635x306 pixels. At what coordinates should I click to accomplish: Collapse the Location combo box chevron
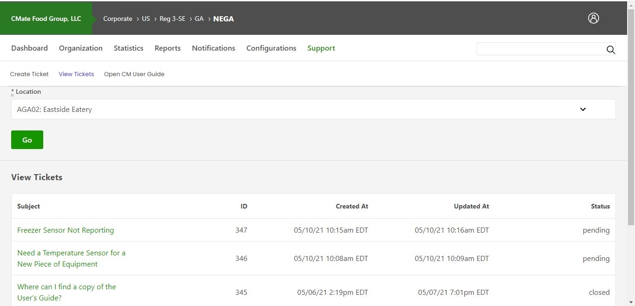coord(583,109)
